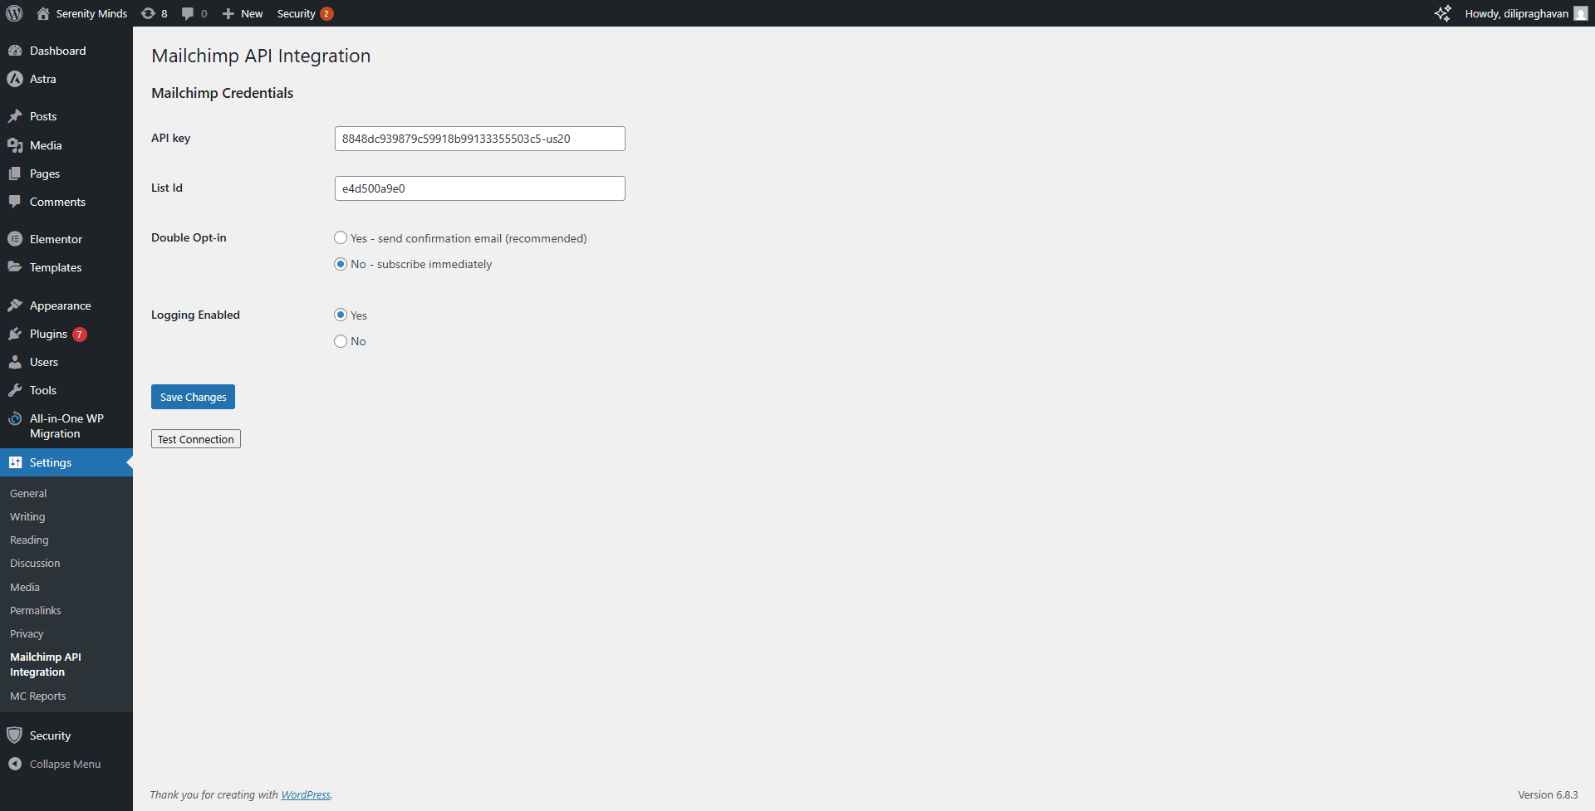Click the Elementor icon in sidebar
The image size is (1595, 811).
click(x=15, y=239)
